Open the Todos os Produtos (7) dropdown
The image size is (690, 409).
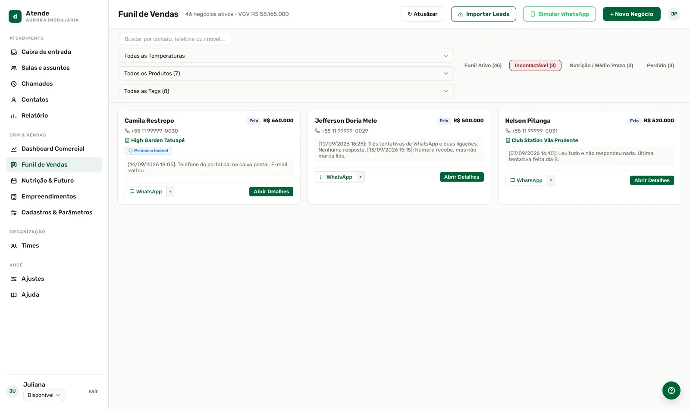point(286,74)
